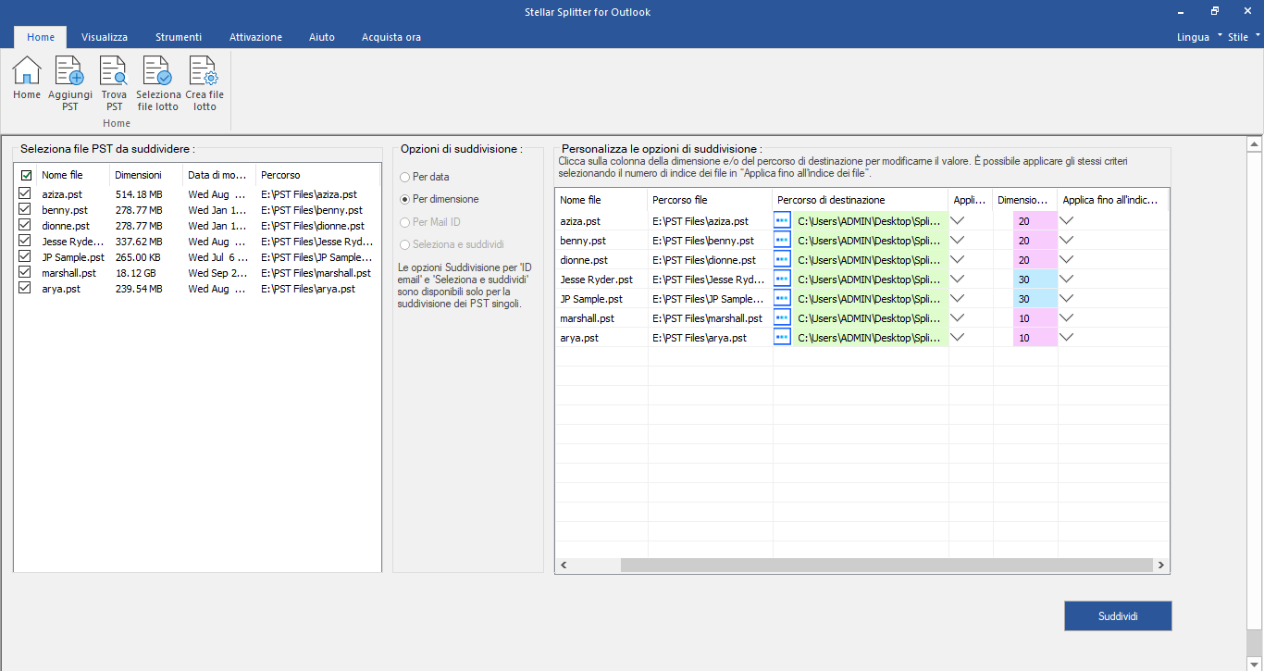
Task: Select the 514.18 MB size cell
Action: (139, 195)
